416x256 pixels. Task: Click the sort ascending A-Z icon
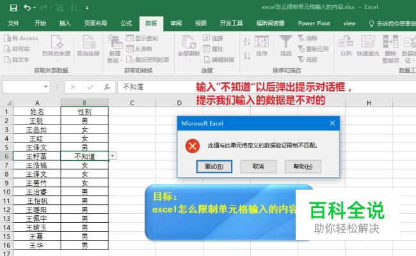coord(247,41)
